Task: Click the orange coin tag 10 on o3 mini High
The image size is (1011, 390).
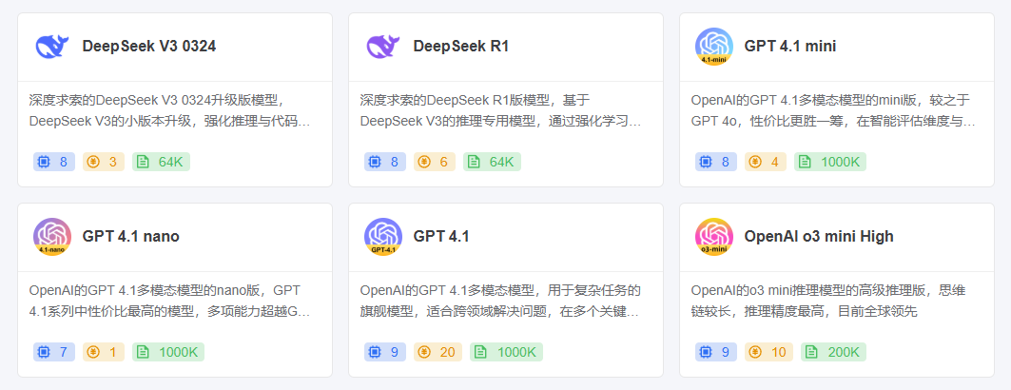Action: coord(769,352)
